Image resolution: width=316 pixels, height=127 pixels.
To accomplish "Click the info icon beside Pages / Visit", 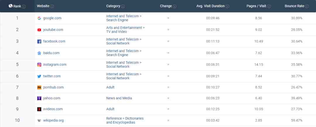I will (269, 6).
